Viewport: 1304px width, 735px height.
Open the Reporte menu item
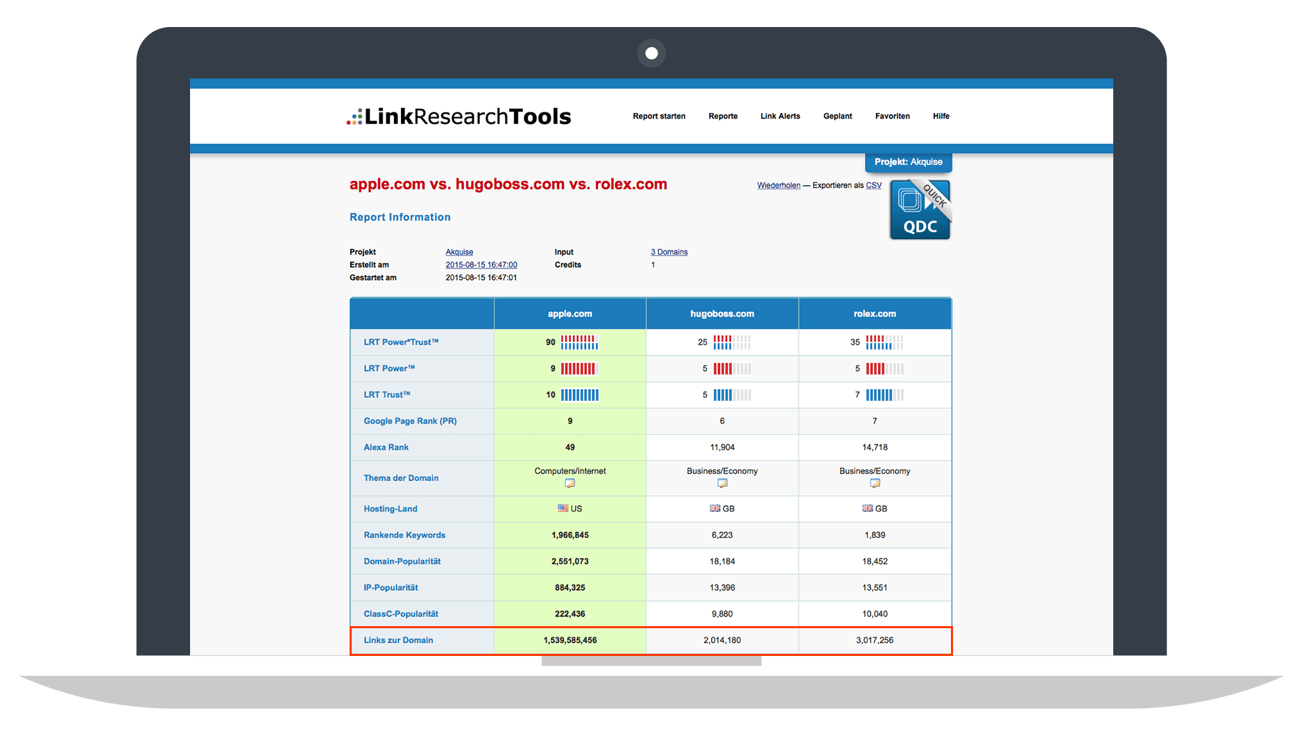tap(723, 116)
